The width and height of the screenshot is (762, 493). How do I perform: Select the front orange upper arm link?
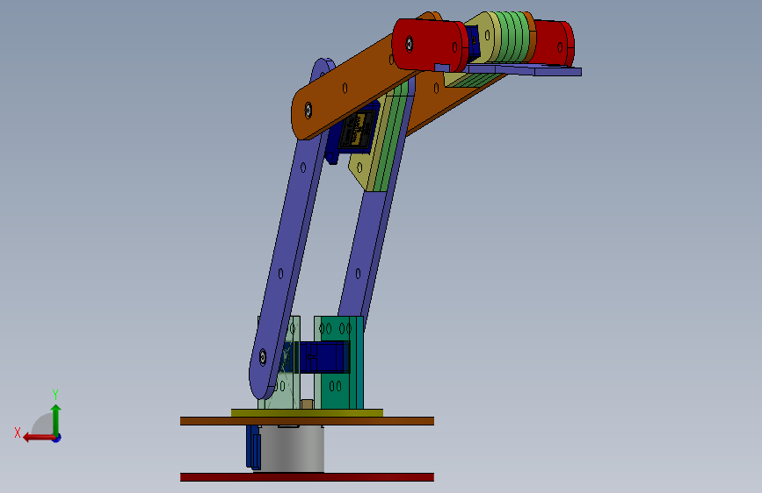click(x=357, y=85)
